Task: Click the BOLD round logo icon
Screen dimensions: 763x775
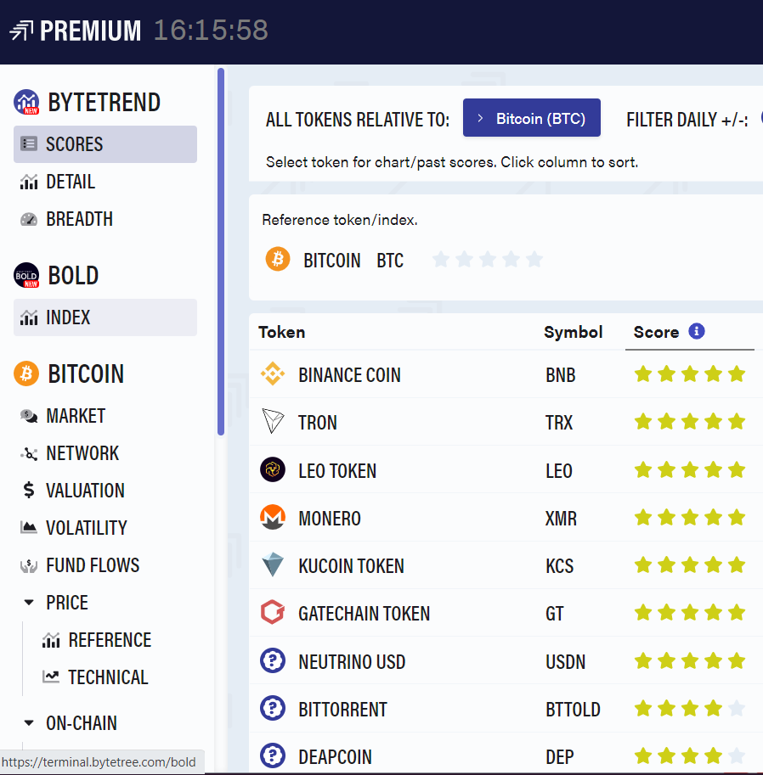Action: [x=26, y=275]
